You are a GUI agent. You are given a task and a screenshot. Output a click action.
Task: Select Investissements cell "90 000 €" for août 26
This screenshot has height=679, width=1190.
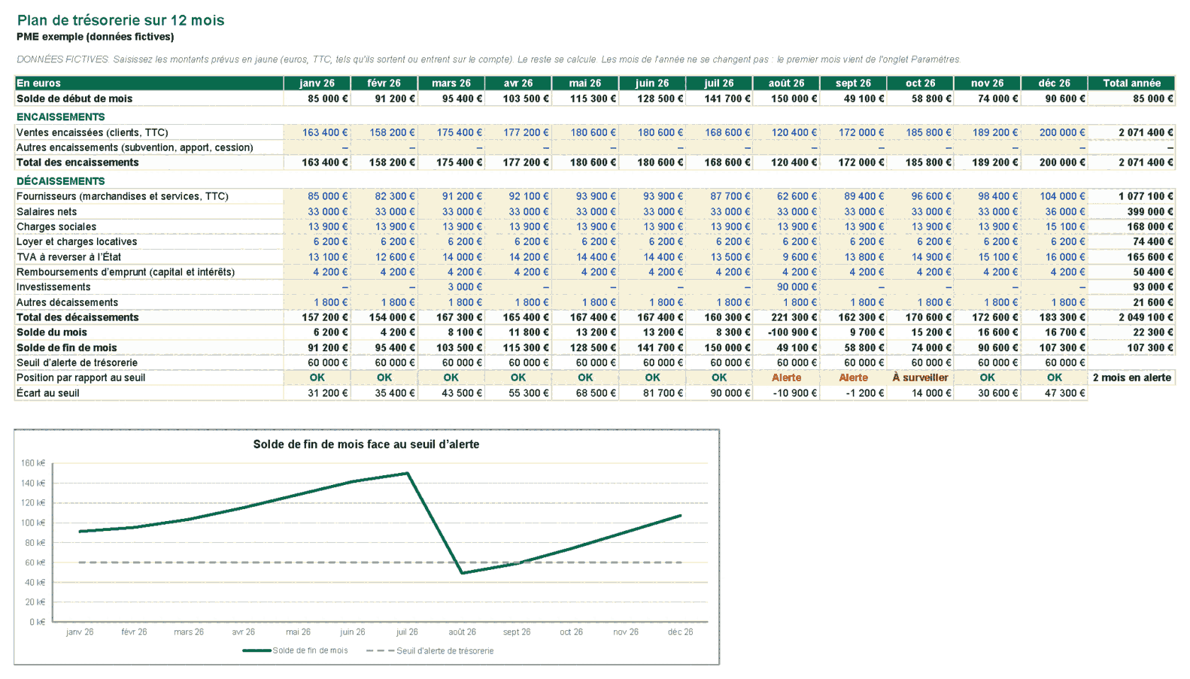[786, 287]
